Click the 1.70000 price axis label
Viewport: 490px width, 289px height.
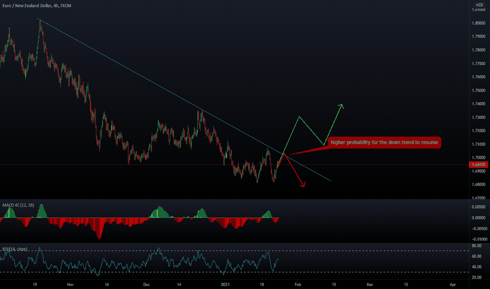478,158
